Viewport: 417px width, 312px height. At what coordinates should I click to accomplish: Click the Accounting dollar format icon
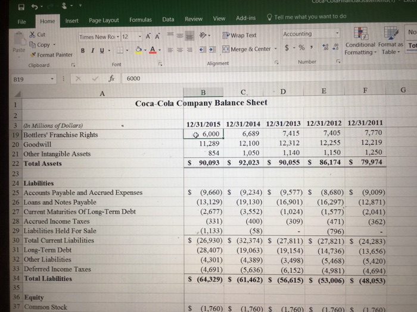(x=287, y=48)
